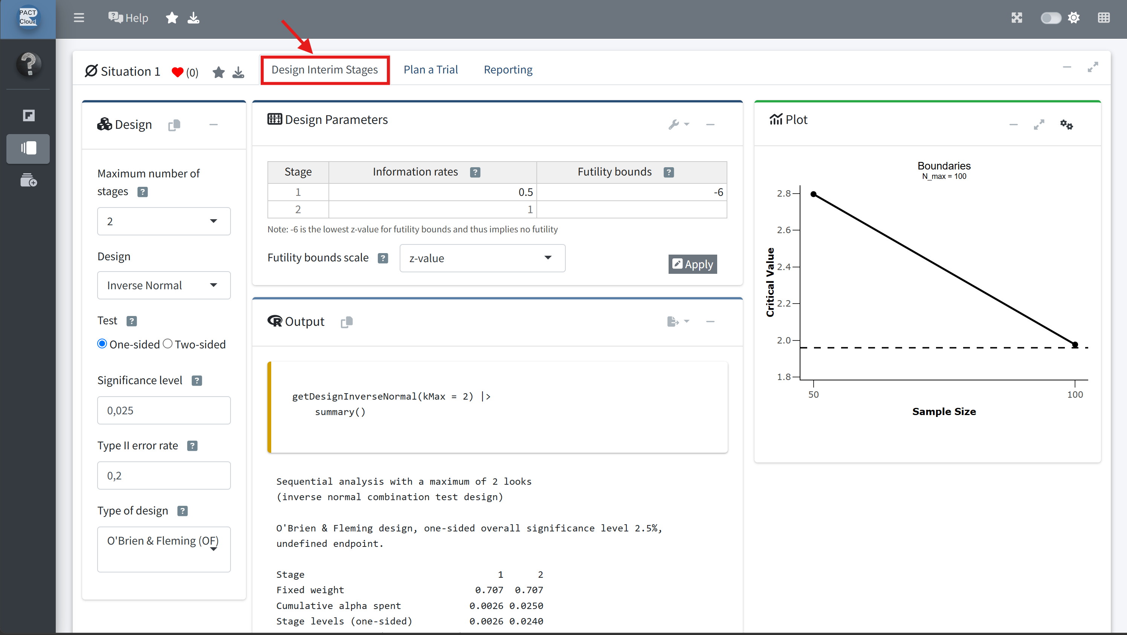Click the square flag sidebar icon

[x=28, y=116]
